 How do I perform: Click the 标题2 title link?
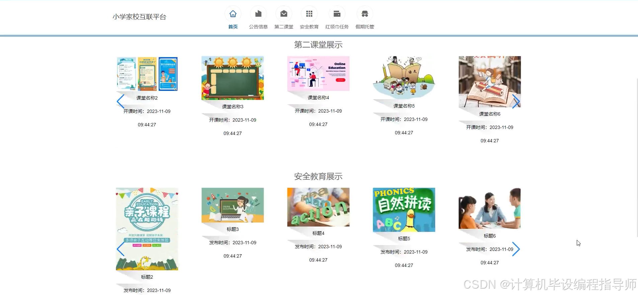147,277
